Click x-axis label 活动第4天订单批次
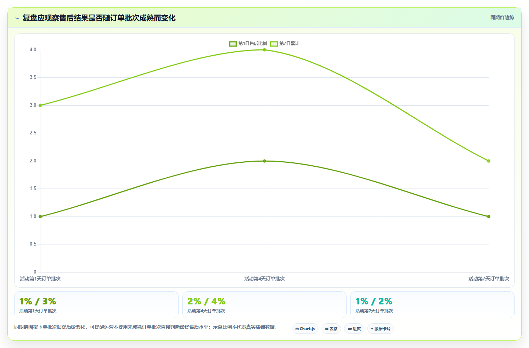 (264, 279)
